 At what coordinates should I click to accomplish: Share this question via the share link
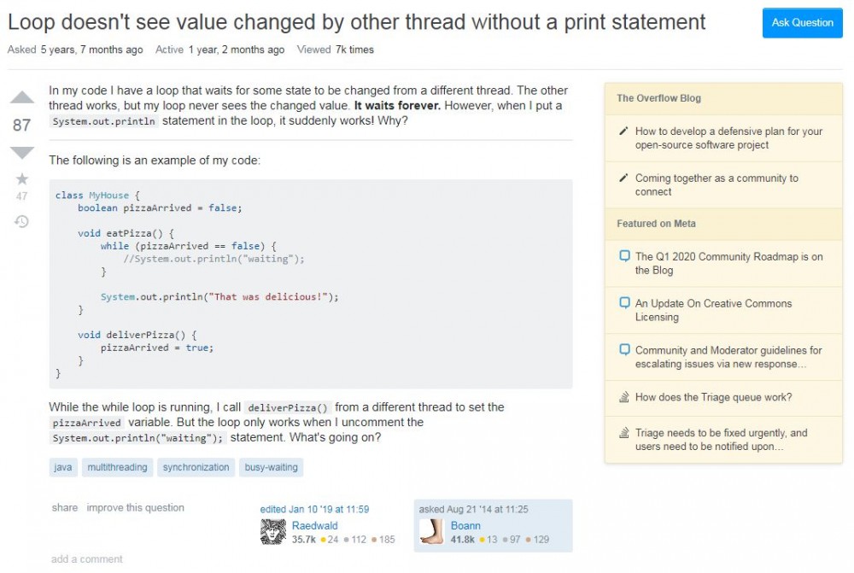pyautogui.click(x=65, y=507)
